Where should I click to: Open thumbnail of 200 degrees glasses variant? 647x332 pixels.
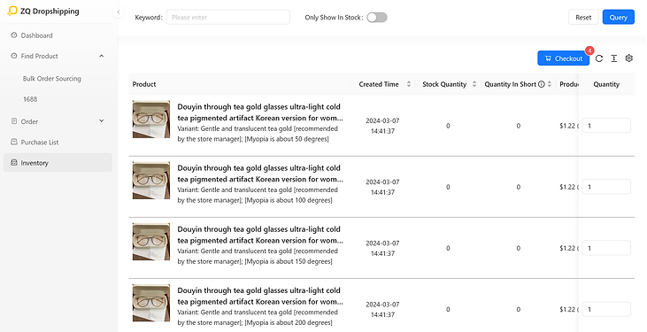click(151, 303)
